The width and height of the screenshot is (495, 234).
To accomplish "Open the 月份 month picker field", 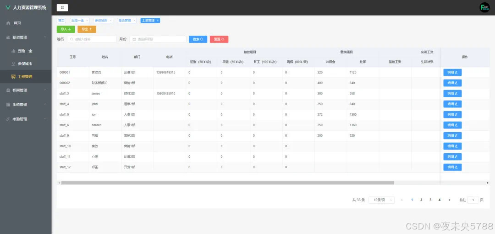I will pyautogui.click(x=158, y=39).
